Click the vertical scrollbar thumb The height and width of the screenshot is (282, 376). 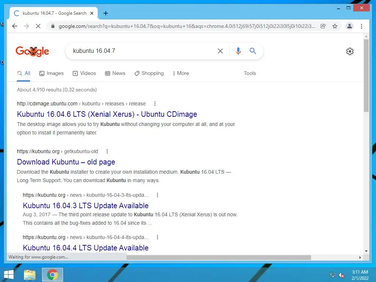click(x=366, y=76)
